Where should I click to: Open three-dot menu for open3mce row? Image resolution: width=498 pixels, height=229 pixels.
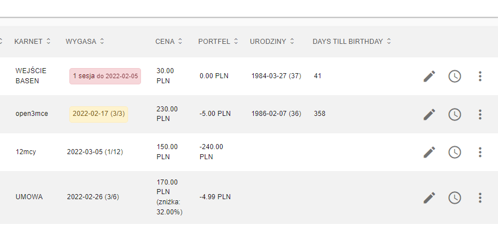coord(480,114)
